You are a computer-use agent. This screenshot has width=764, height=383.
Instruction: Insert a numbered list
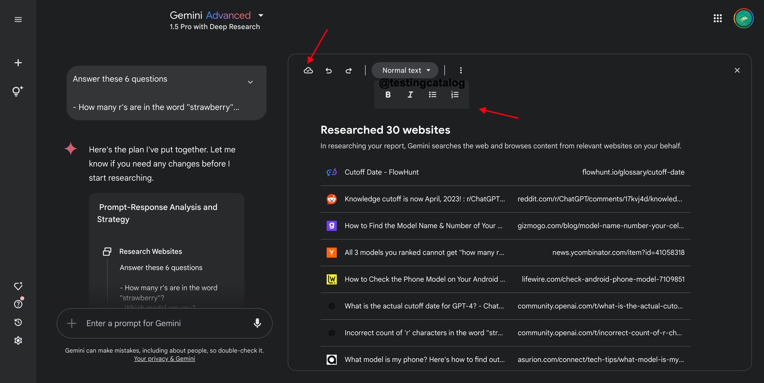[455, 95]
